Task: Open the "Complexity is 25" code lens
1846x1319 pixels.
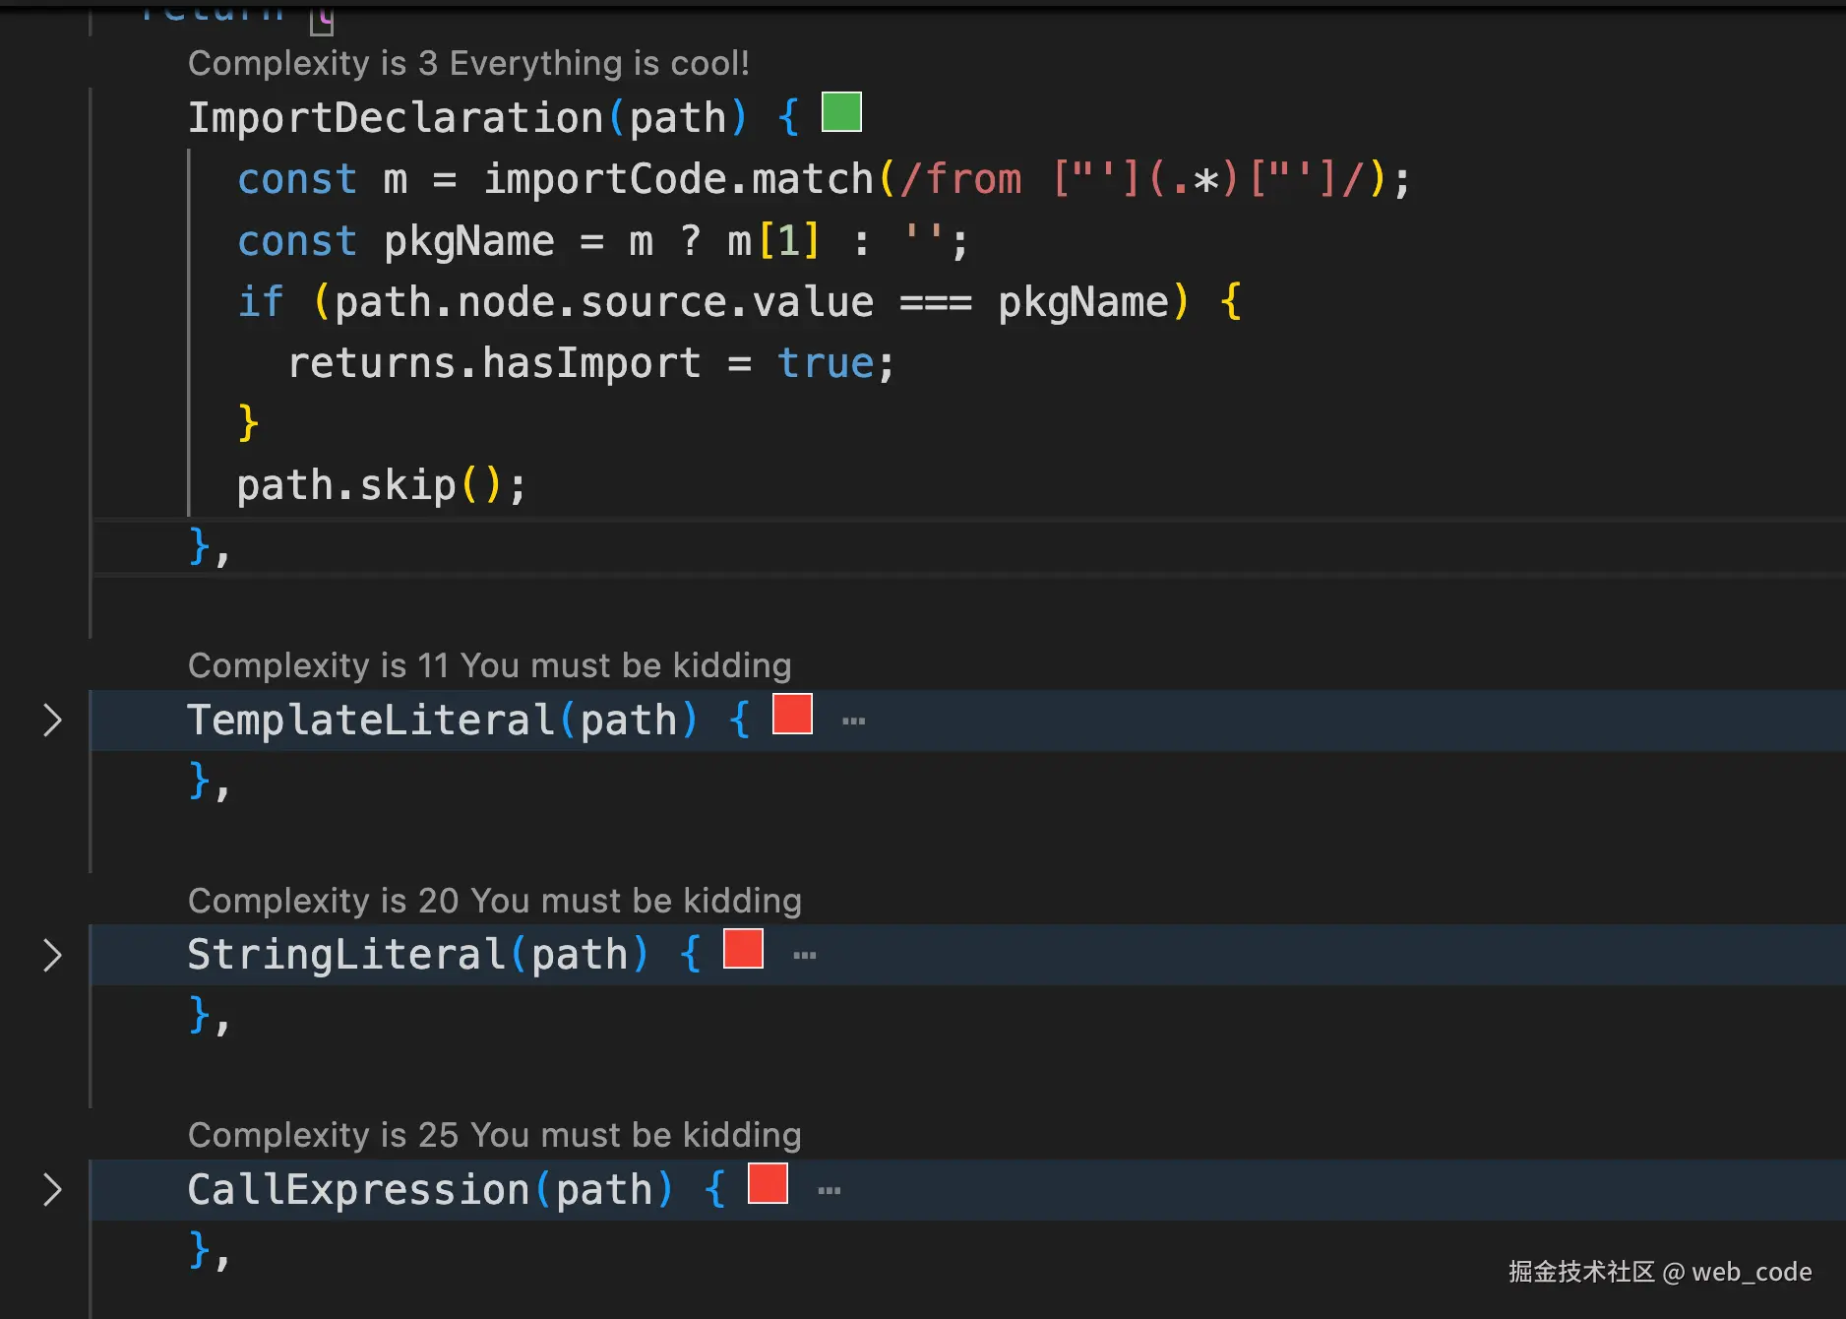Action: coord(494,1136)
